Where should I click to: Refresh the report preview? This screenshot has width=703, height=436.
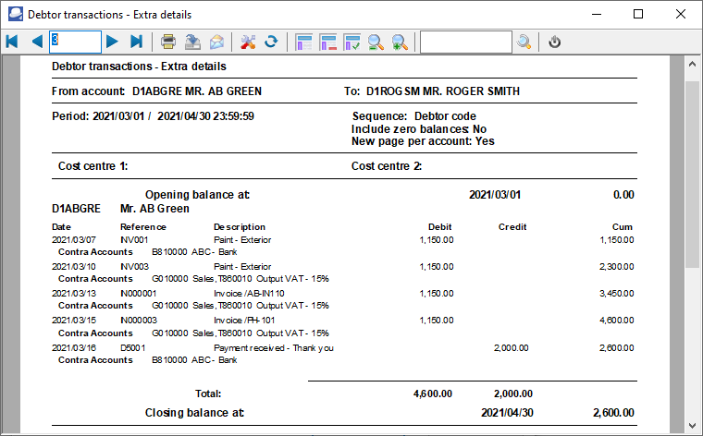coord(271,42)
